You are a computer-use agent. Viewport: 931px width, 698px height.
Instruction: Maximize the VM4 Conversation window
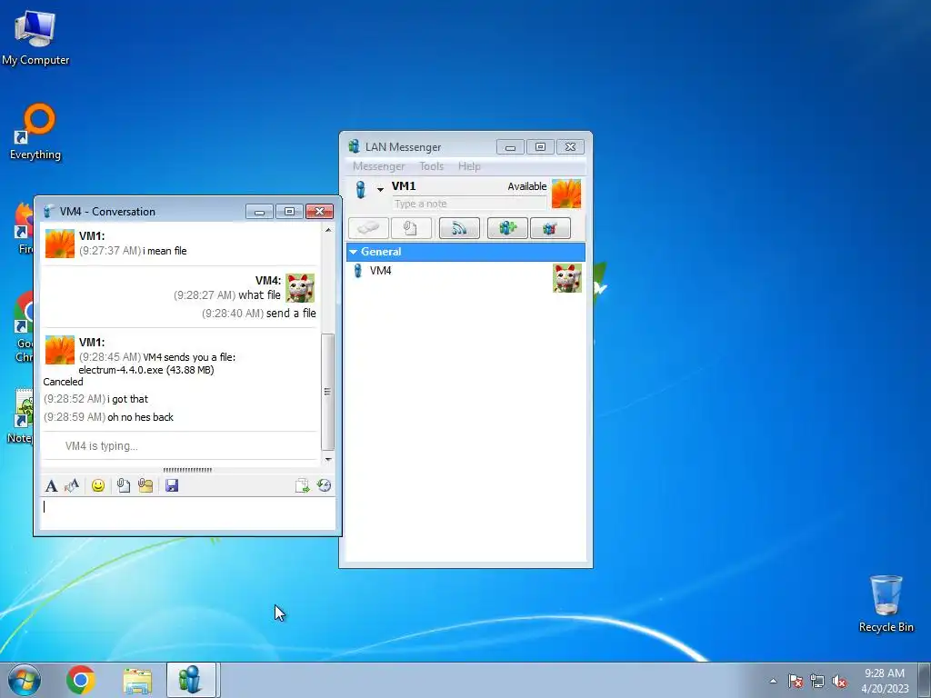pos(289,211)
